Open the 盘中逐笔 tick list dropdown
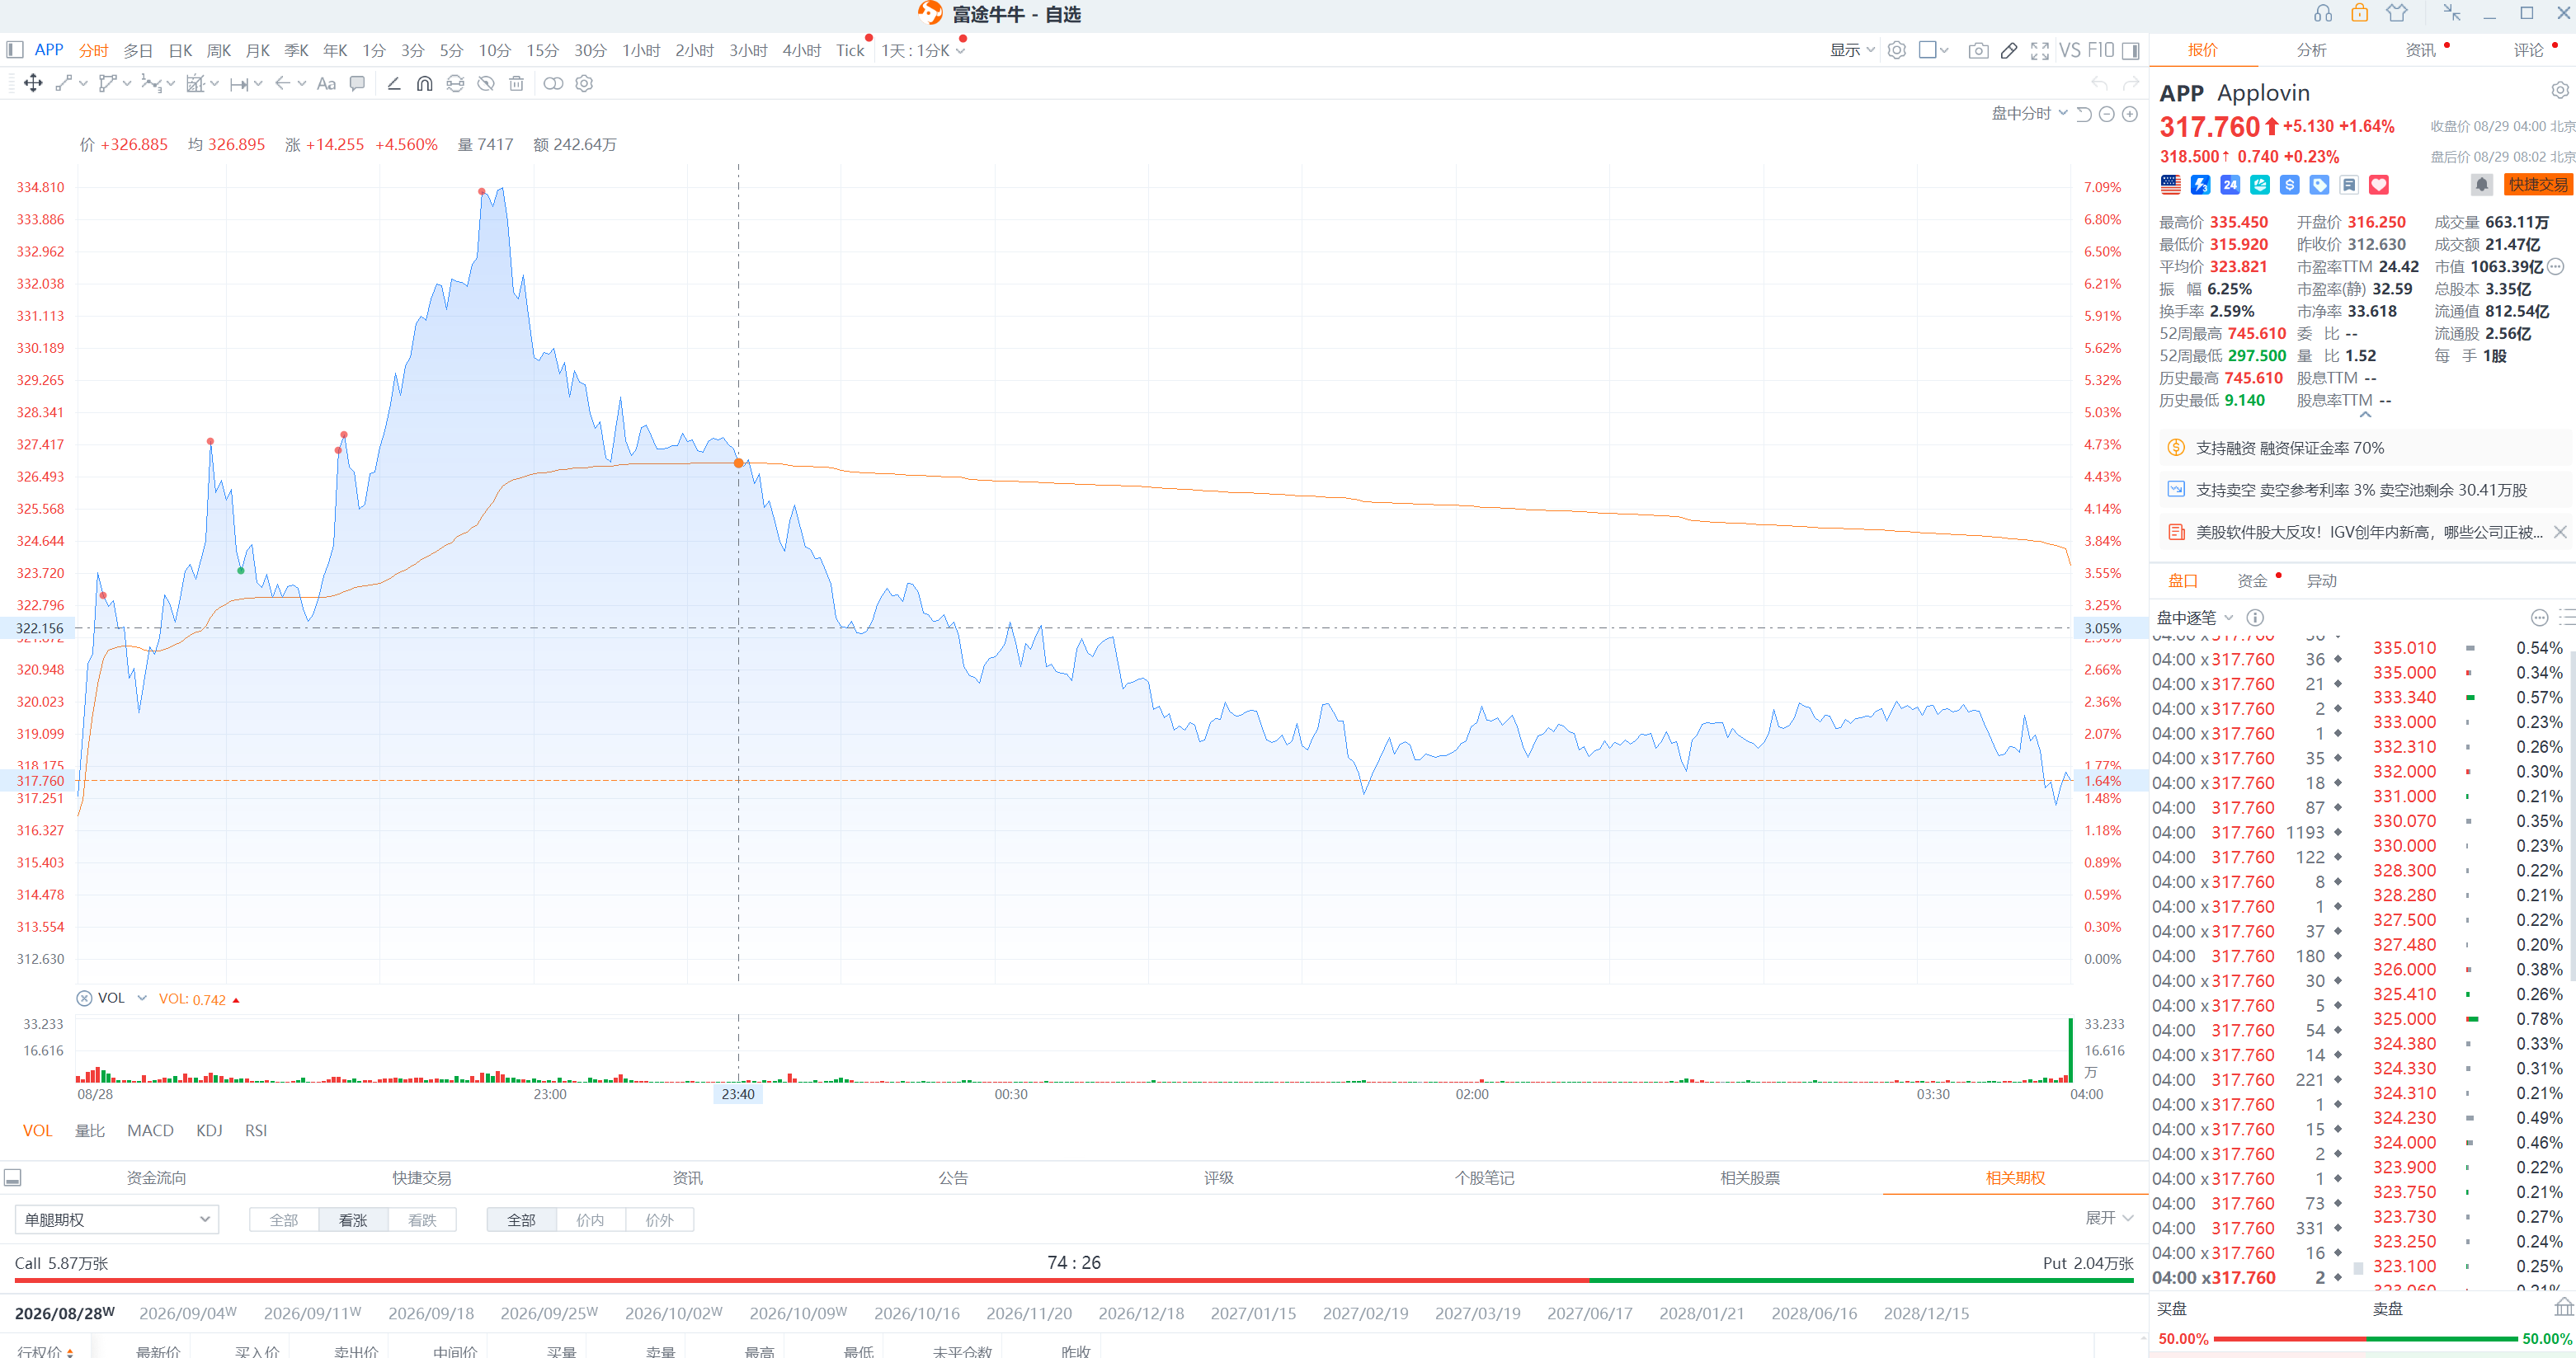Image resolution: width=2576 pixels, height=1358 pixels. (2195, 618)
